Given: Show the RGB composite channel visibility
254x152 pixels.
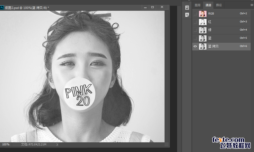Looking at the screenshot, I should coord(195,14).
